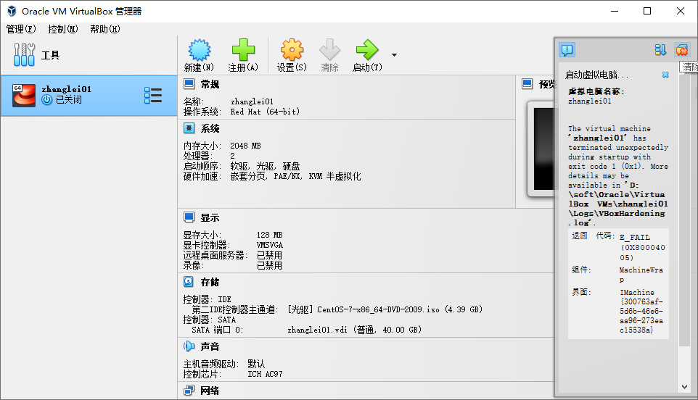Click the 128 MB video memory value
Screen dimensions: 698x400
point(270,235)
